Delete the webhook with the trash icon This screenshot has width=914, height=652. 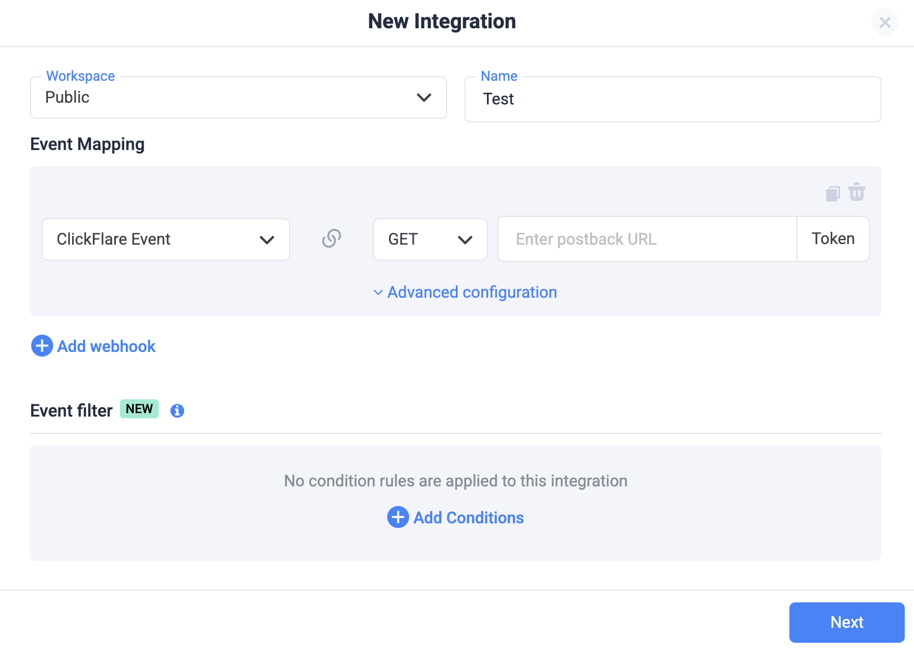(857, 192)
